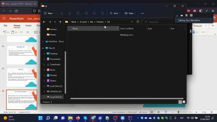Sort by the Type column header

tap(158, 28)
